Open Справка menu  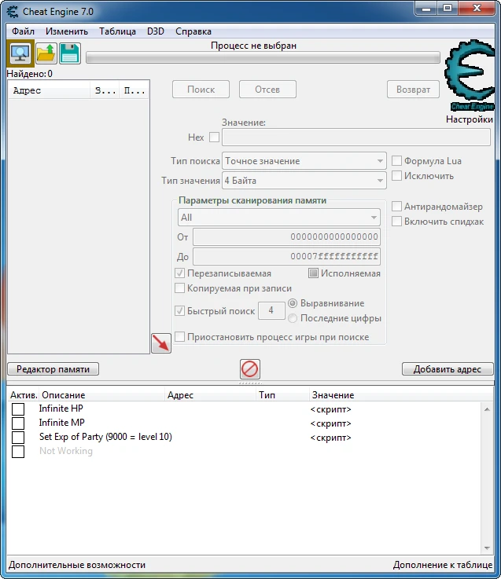point(193,31)
